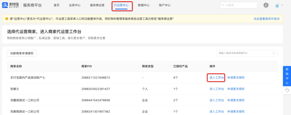Click PID 2088441542478856
Image resolution: width=291 pixels, height=115 pixels.
click(x=96, y=100)
